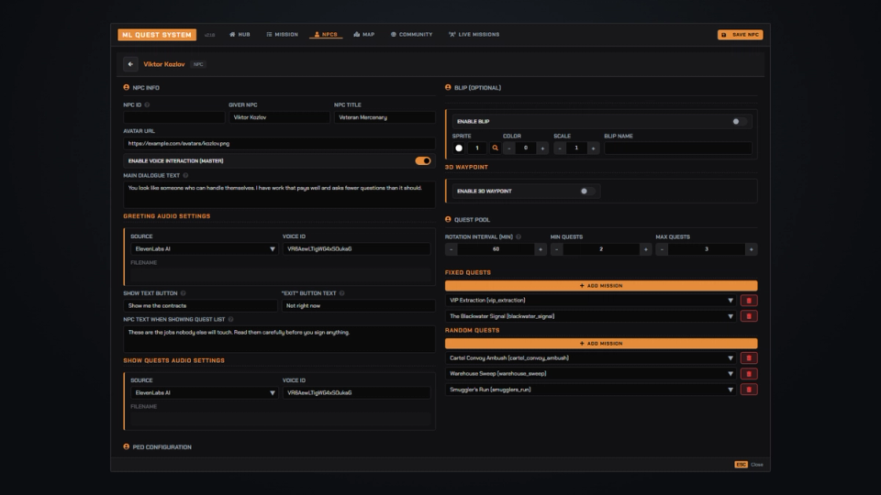This screenshot has width=881, height=495.
Task: Click the NPC ID info icon
Action: click(x=147, y=104)
